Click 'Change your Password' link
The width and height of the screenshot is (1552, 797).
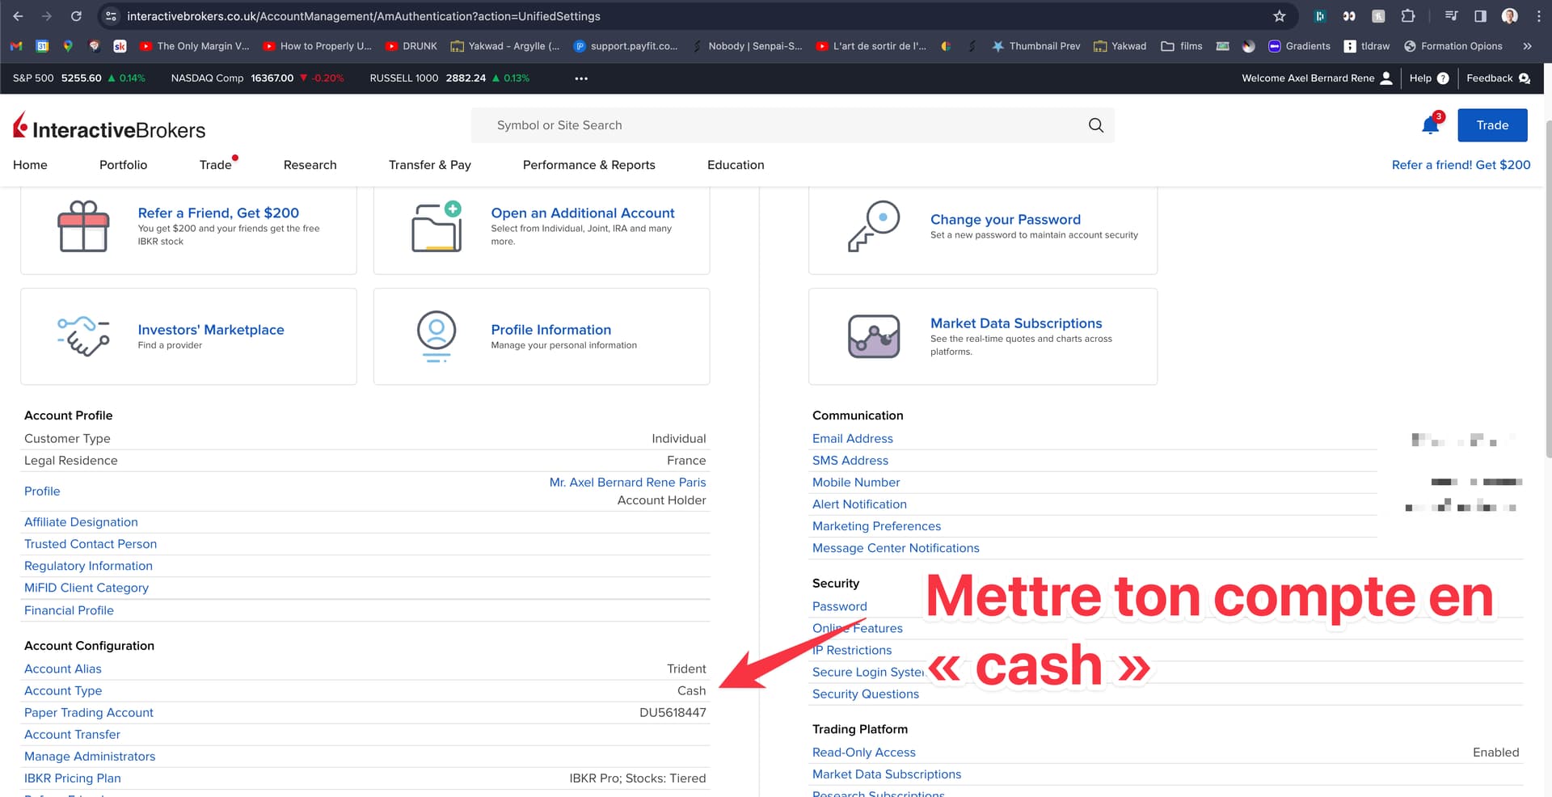pyautogui.click(x=1006, y=219)
